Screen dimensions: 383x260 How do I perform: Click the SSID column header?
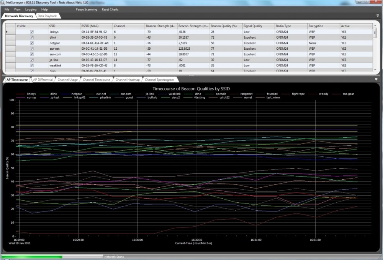63,26
